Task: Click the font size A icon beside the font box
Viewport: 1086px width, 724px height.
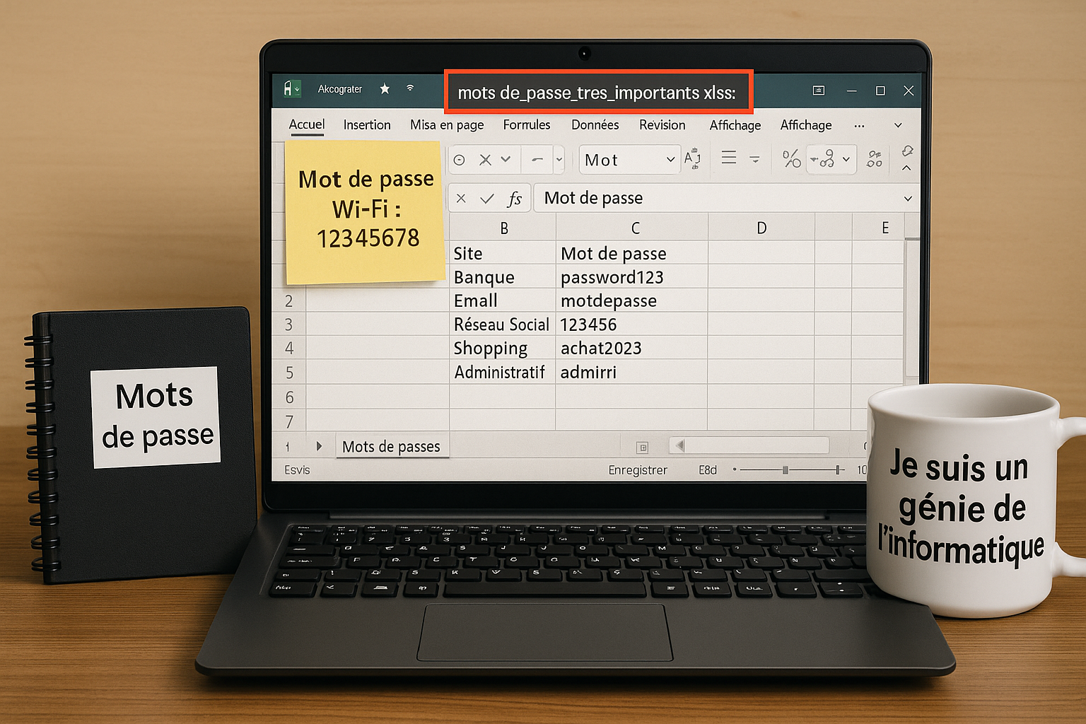Action: coord(692,158)
